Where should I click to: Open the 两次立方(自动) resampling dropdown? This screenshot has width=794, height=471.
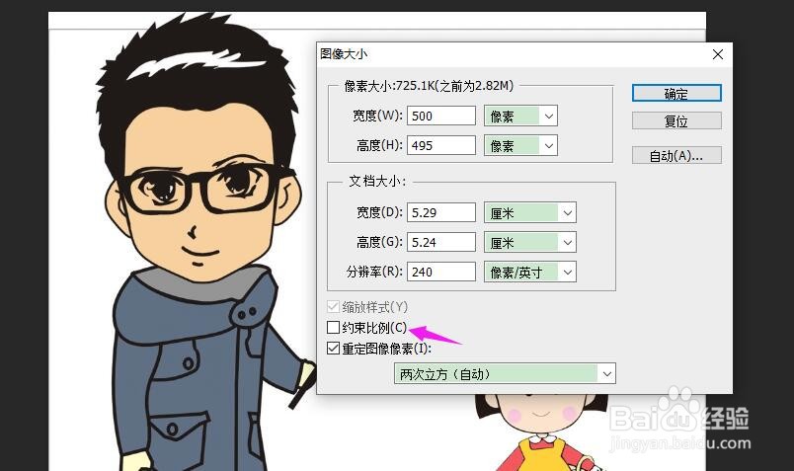tap(505, 374)
